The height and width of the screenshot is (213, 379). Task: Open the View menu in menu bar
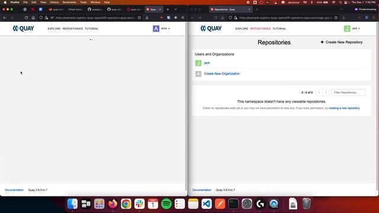coord(43,2)
